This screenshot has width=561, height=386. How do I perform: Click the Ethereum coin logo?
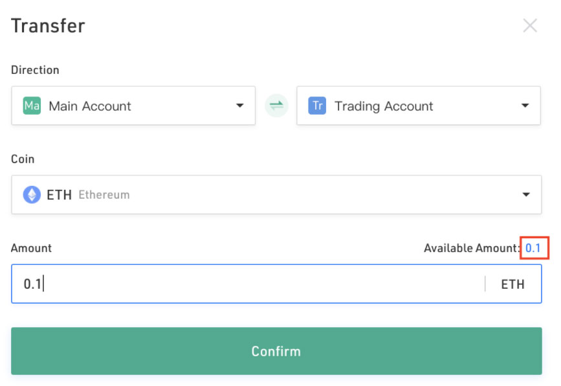32,194
